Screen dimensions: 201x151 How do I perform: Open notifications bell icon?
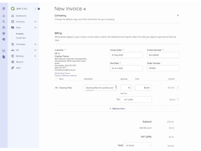tap(4, 16)
